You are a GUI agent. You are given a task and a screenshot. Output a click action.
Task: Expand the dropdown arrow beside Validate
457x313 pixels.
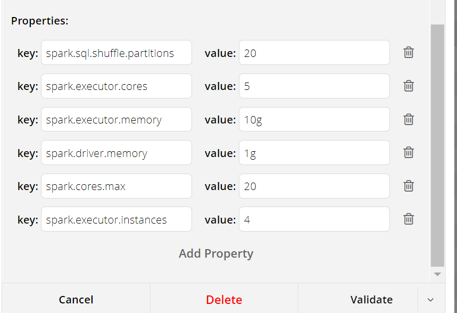coord(430,300)
